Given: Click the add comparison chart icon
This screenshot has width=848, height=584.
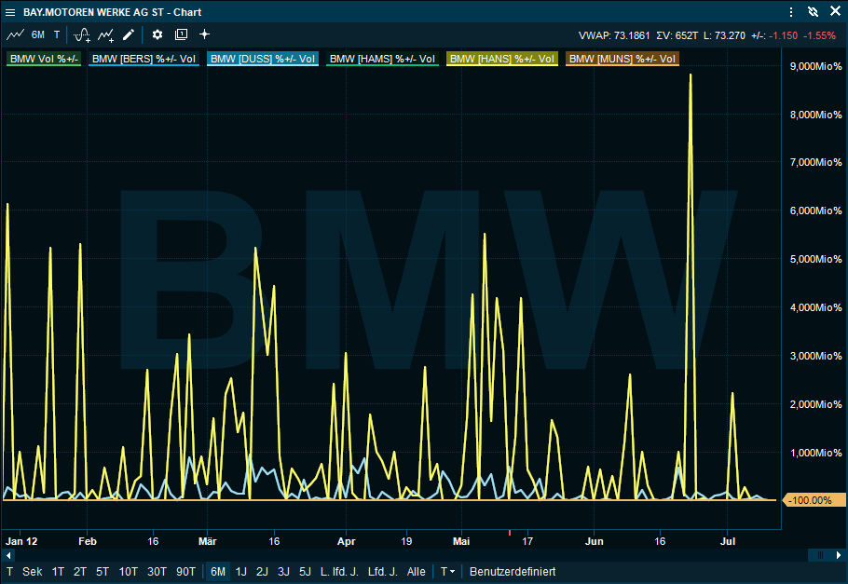Looking at the screenshot, I should (106, 34).
